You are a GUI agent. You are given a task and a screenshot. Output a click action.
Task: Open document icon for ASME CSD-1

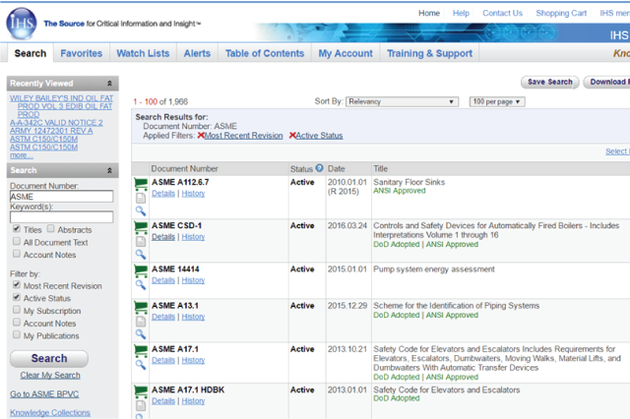point(141,241)
